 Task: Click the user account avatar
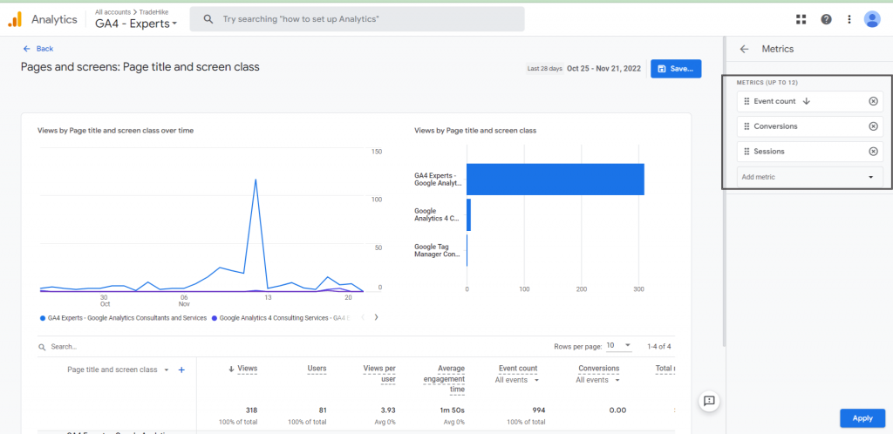point(872,19)
